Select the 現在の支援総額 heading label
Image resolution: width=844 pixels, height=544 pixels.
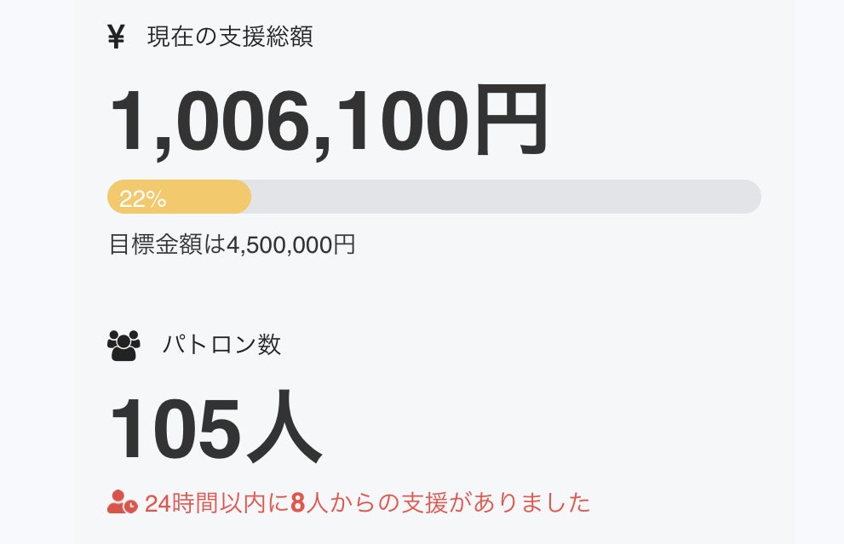[230, 37]
